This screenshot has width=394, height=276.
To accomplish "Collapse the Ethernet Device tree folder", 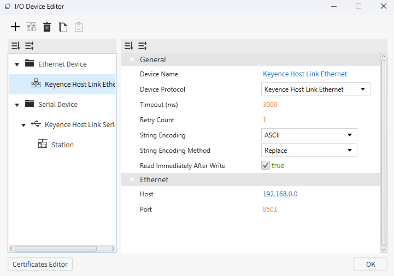I will pos(17,64).
